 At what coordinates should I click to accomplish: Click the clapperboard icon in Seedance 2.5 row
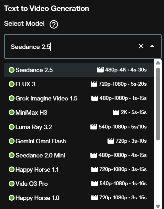pos(100,70)
